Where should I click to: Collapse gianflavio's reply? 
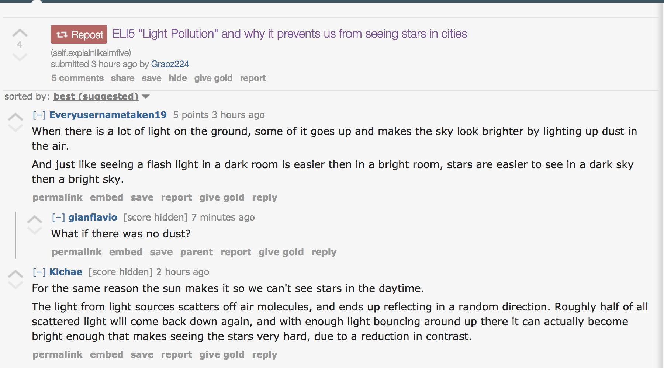pos(59,217)
